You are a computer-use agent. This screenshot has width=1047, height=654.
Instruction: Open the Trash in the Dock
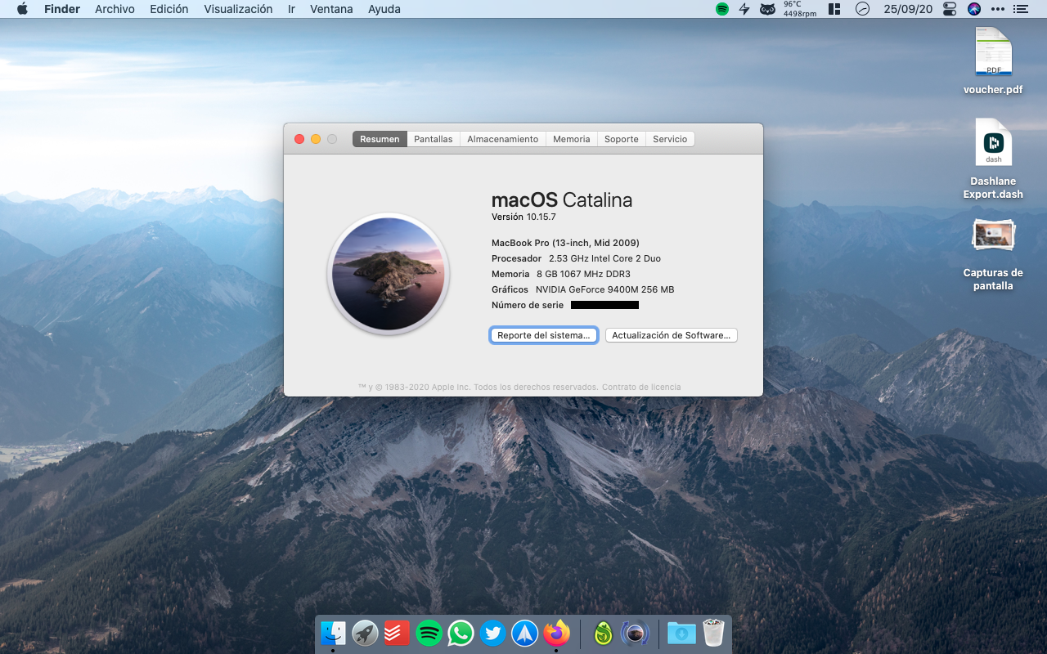pos(713,633)
